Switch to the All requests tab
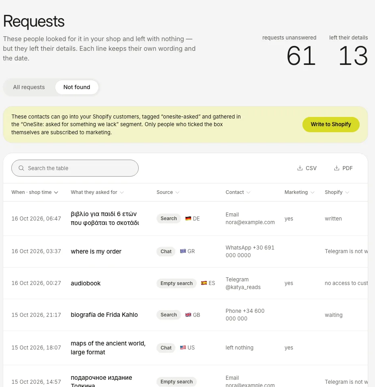 click(x=29, y=87)
